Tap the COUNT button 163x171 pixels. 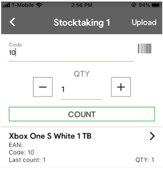82,114
